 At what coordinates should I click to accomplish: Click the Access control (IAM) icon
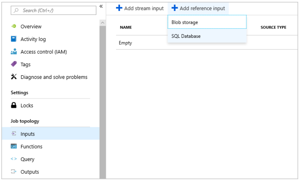[14, 52]
